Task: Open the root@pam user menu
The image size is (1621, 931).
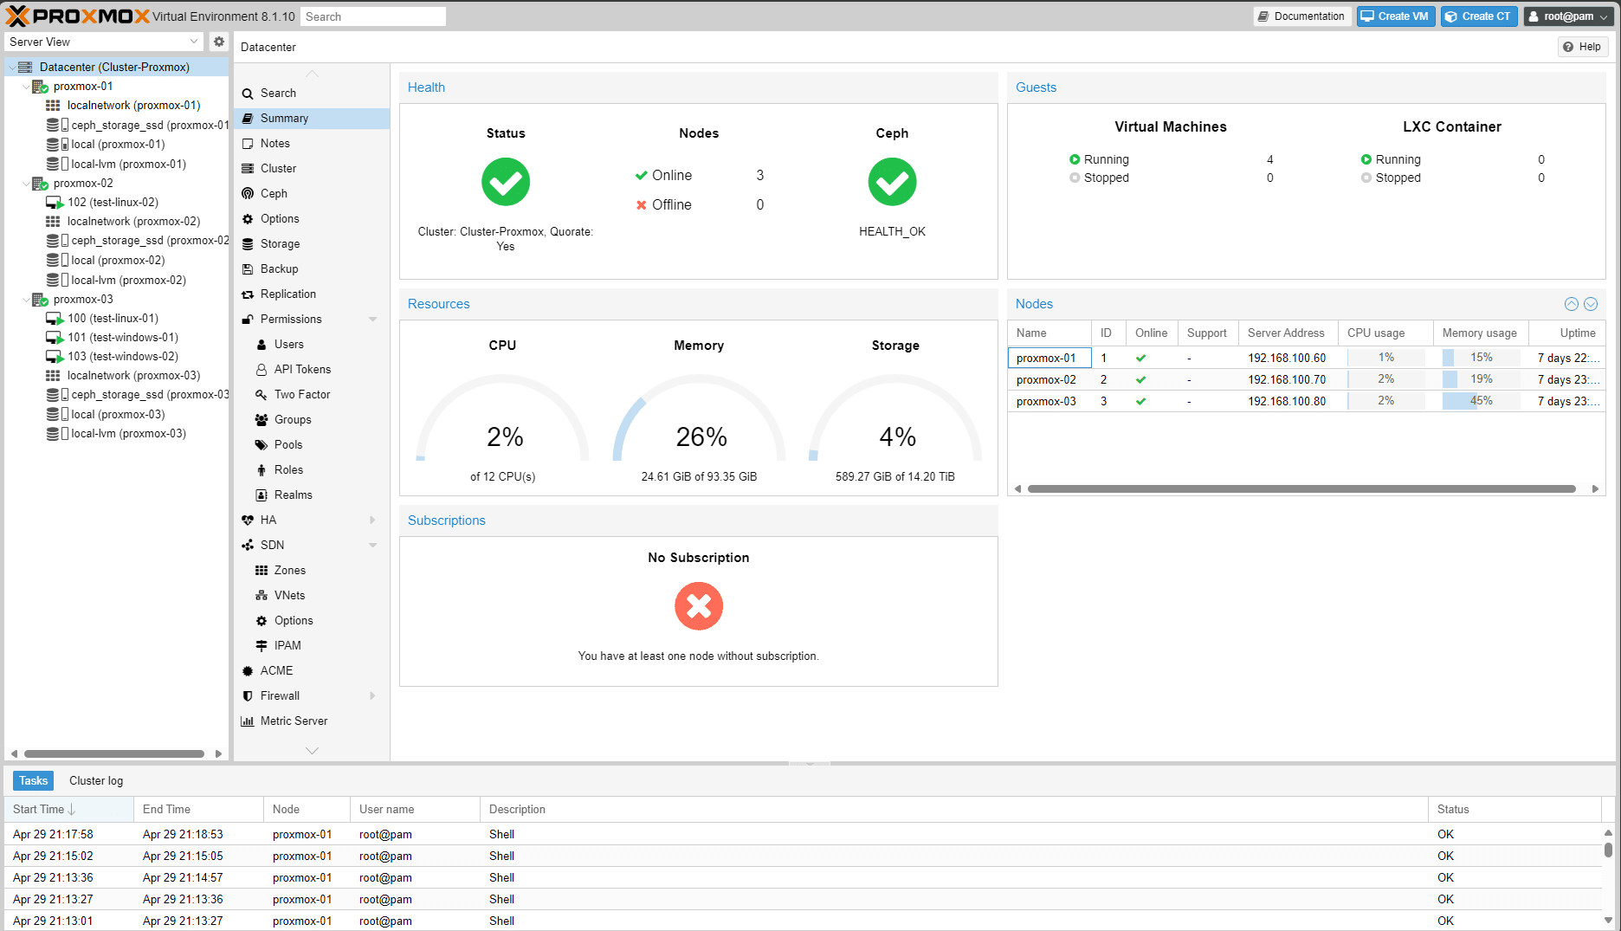Action: [x=1568, y=16]
